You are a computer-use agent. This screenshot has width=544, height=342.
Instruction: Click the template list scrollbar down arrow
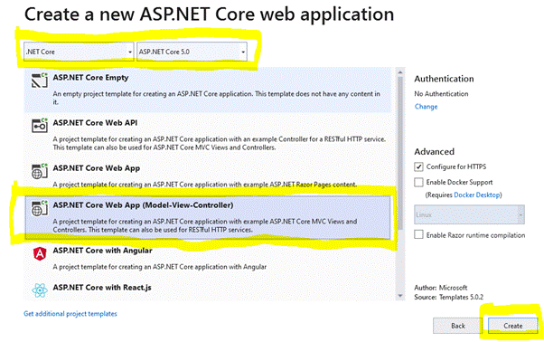click(x=400, y=296)
